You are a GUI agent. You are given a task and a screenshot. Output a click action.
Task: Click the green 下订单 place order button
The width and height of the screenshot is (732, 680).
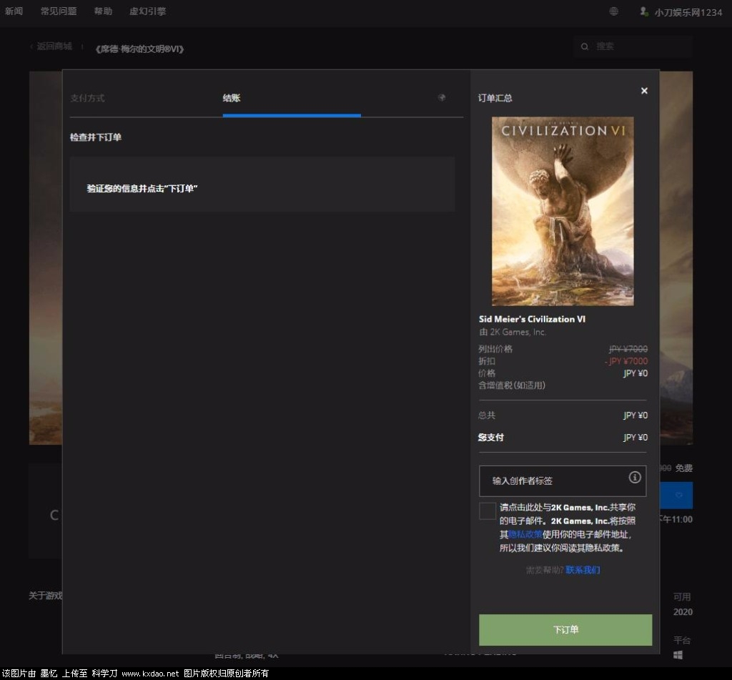(x=565, y=629)
